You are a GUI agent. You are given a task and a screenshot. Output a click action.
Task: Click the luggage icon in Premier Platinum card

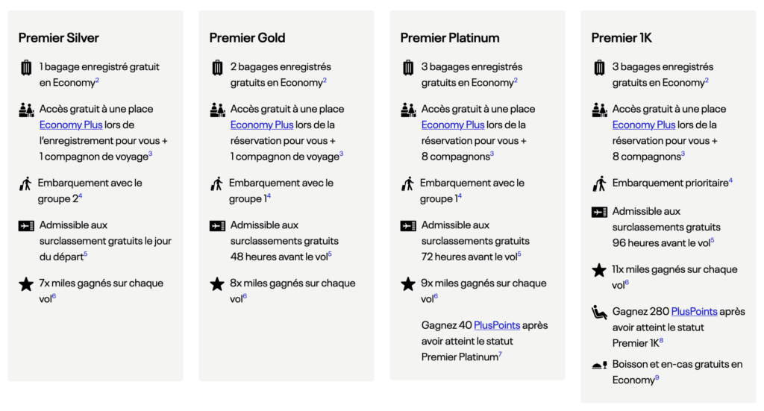coord(408,68)
